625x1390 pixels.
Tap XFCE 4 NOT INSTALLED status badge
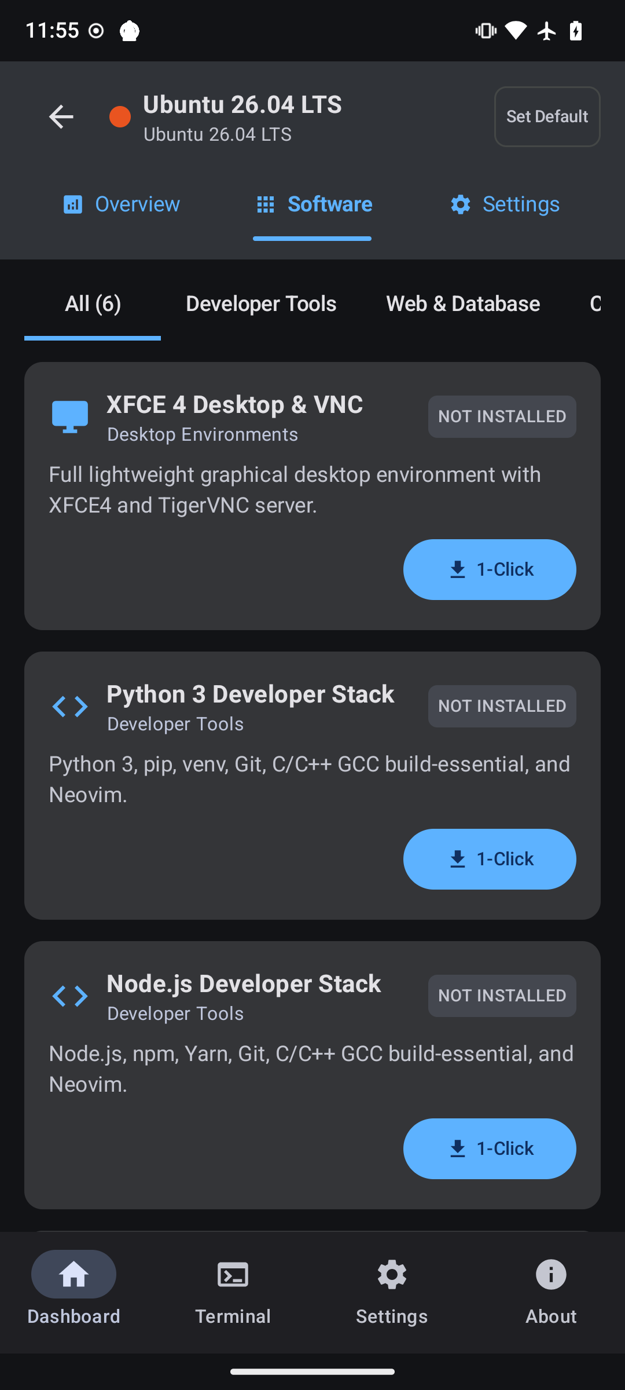(x=502, y=416)
